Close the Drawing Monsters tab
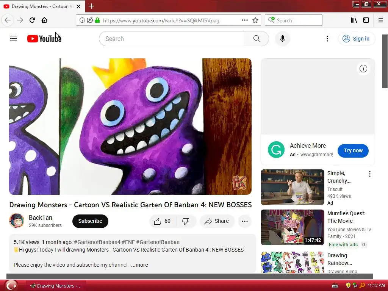This screenshot has width=388, height=291. coord(78,6)
